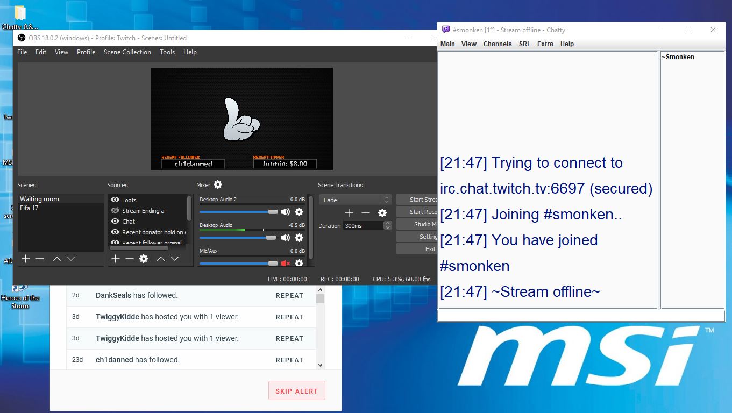Open the Chatty SRL menu
This screenshot has height=413, width=732.
pos(524,44)
